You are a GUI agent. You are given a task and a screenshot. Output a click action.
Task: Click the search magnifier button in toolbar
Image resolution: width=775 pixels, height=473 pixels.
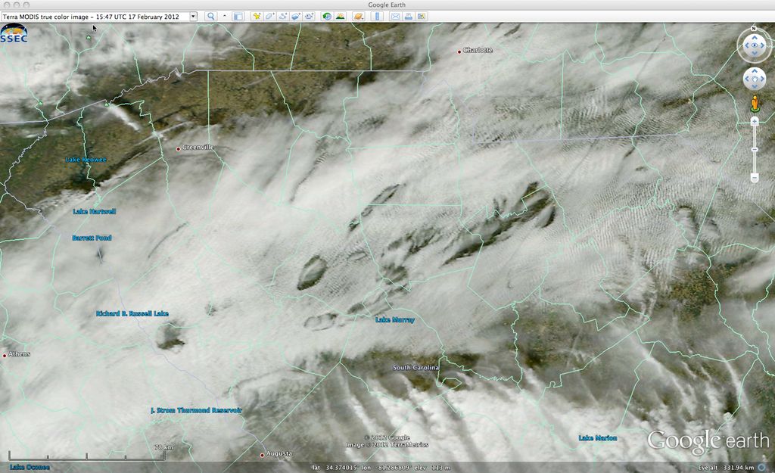click(x=211, y=17)
